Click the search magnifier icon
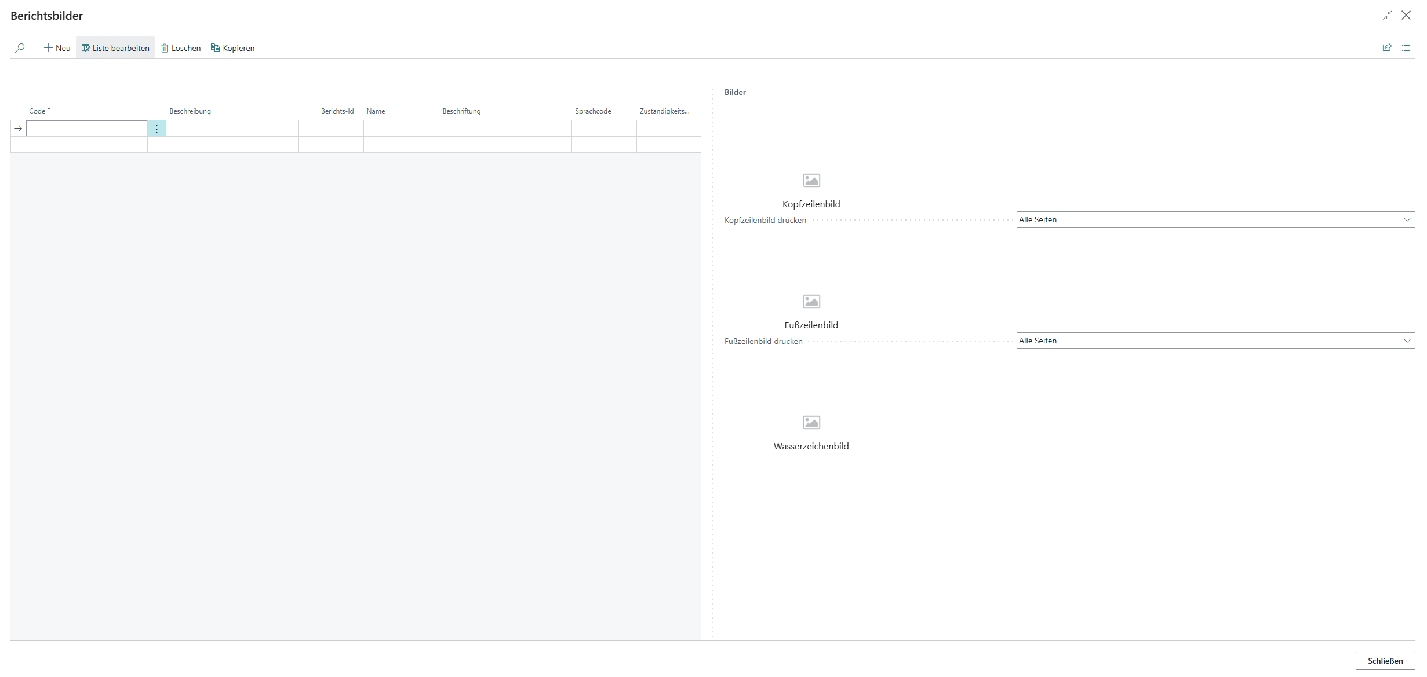 20,48
